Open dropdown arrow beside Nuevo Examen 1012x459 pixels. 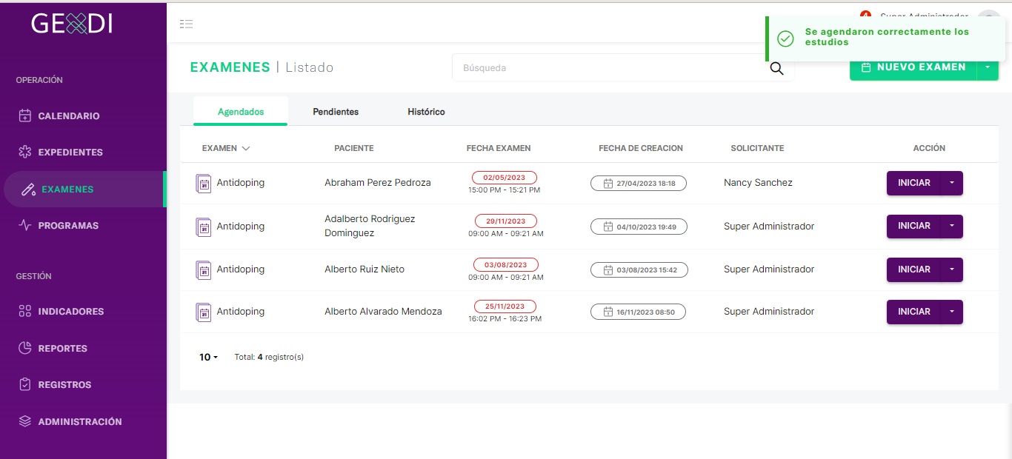988,67
